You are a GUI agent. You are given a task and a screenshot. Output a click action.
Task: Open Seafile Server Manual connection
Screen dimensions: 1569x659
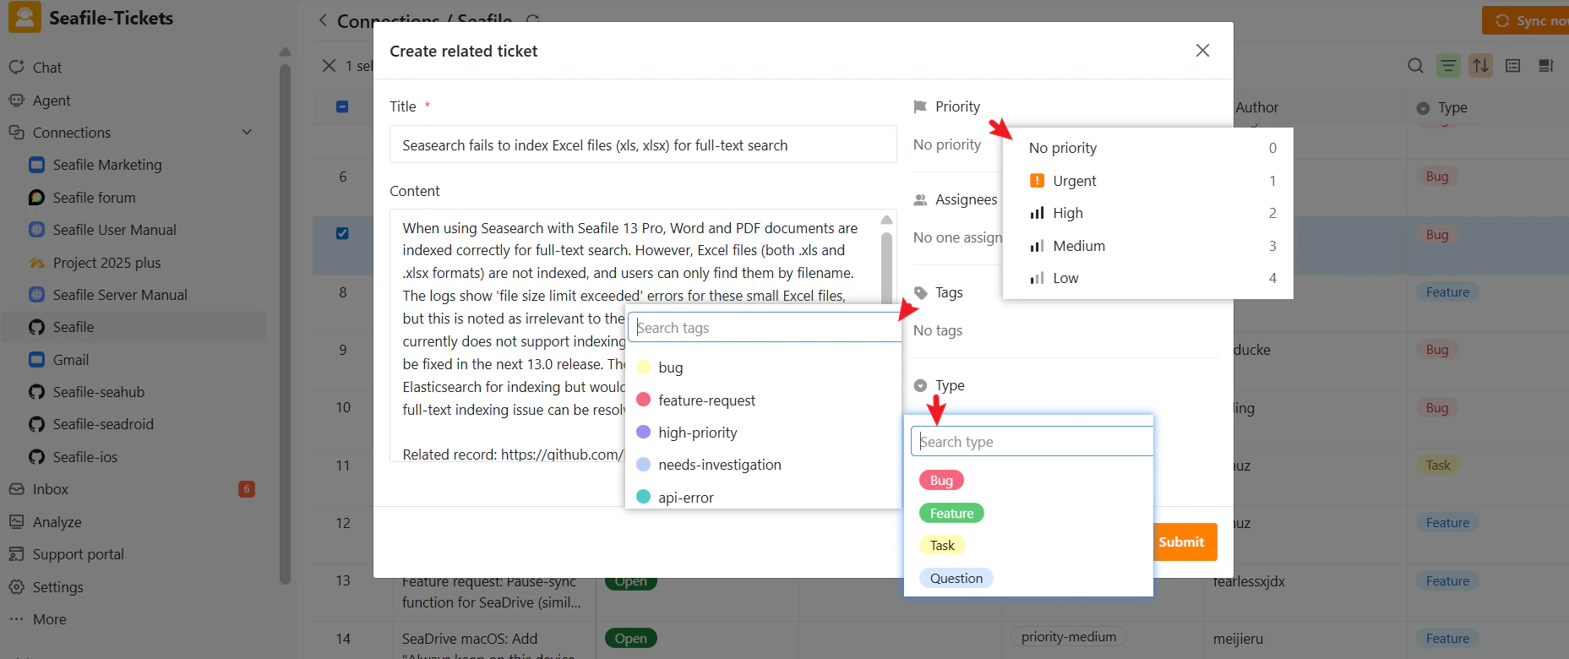[x=120, y=295]
